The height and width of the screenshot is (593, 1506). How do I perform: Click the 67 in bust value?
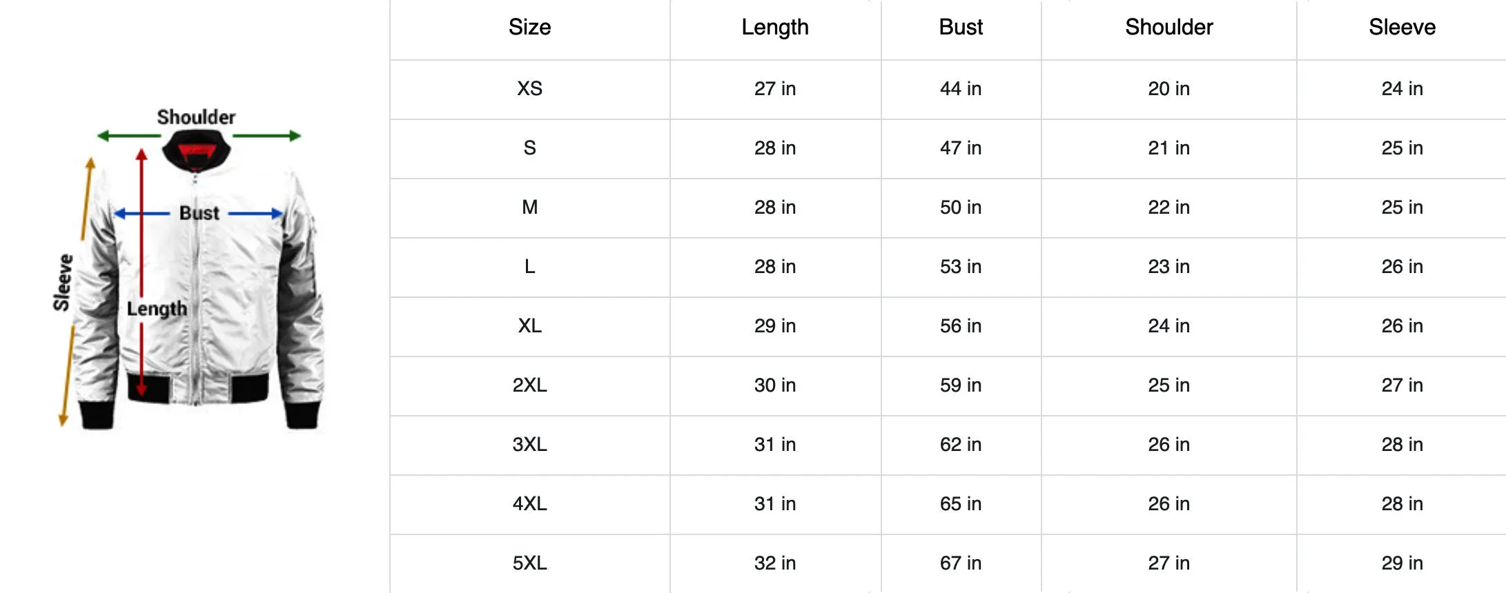tap(961, 563)
